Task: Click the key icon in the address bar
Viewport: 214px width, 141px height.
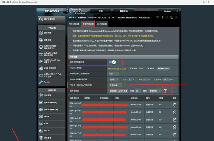Action: [x=203, y=2]
